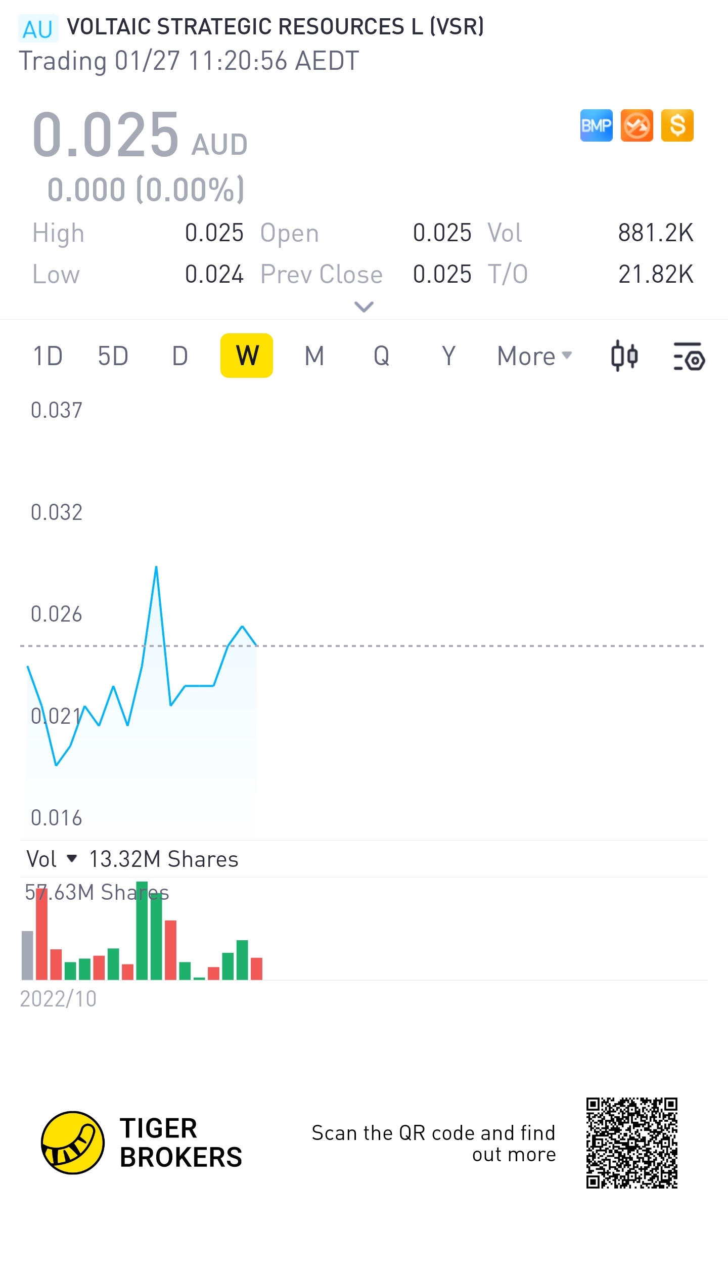The height and width of the screenshot is (1271, 728).
Task: Switch to the 1D chart tab
Action: (x=48, y=356)
